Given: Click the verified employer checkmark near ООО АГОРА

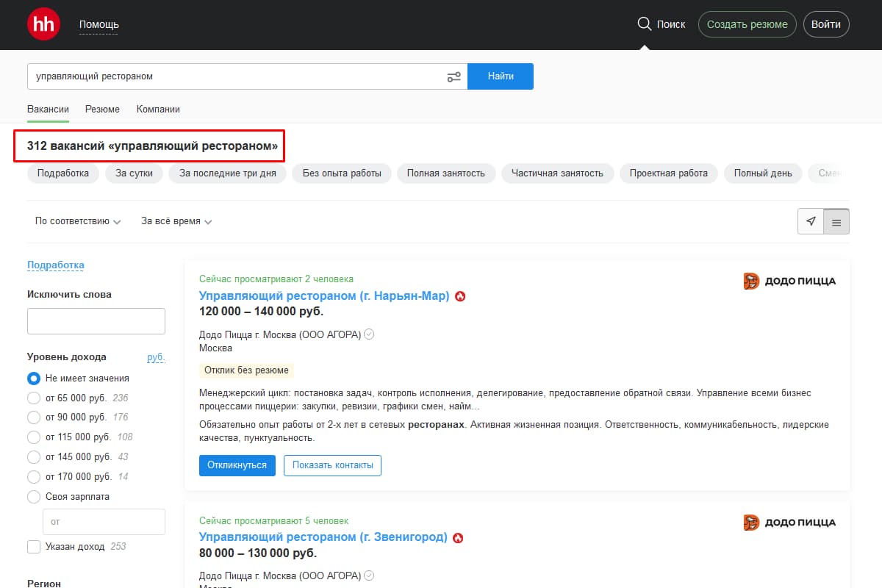Looking at the screenshot, I should 369,334.
